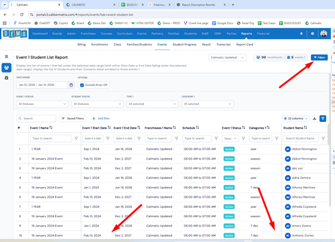Click the Start Date select-a-date filter field
335x242 pixels.
pyautogui.click(x=93, y=139)
